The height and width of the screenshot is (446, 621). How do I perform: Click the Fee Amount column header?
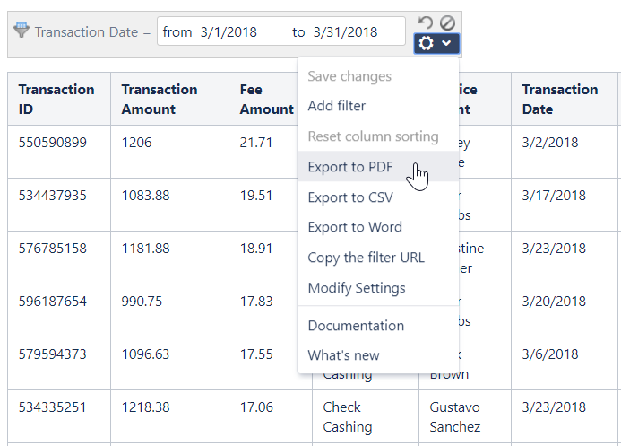[266, 99]
